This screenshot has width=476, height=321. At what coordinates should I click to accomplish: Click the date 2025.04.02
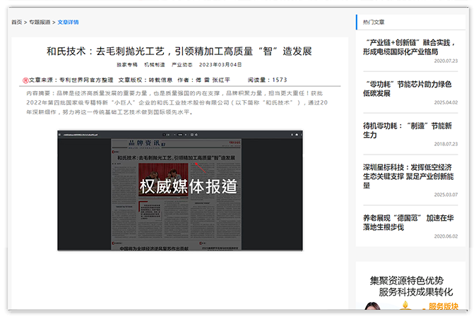coord(446,102)
